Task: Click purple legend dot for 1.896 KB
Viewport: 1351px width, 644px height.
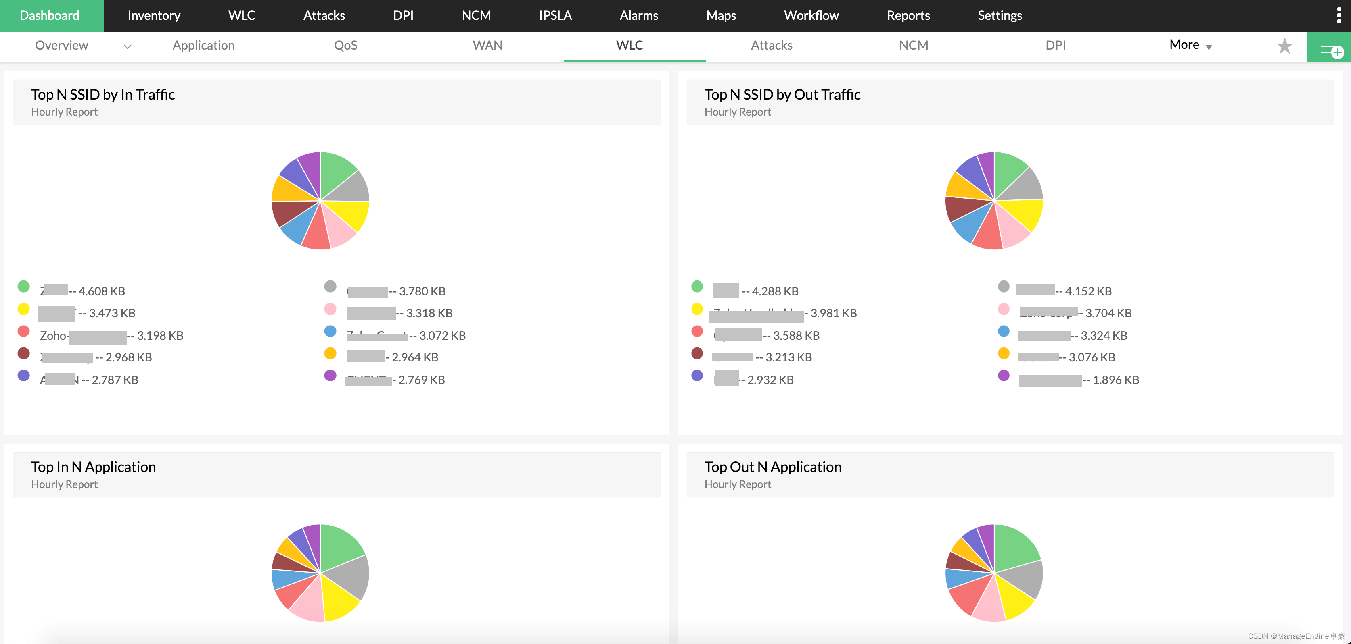Action: 1004,376
